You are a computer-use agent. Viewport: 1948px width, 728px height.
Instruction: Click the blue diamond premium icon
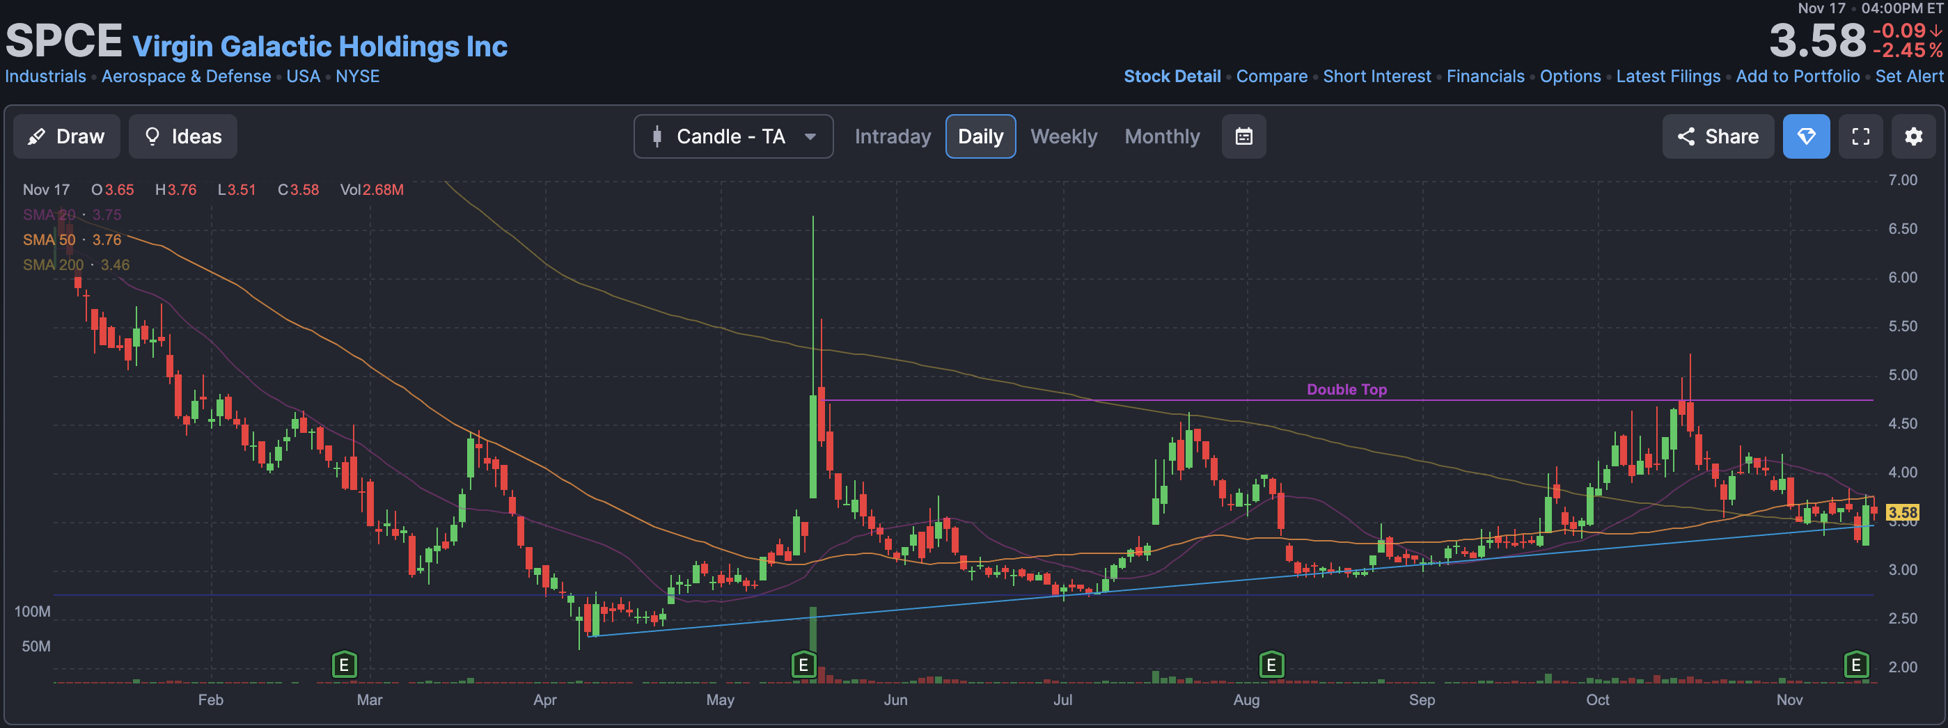(1806, 137)
